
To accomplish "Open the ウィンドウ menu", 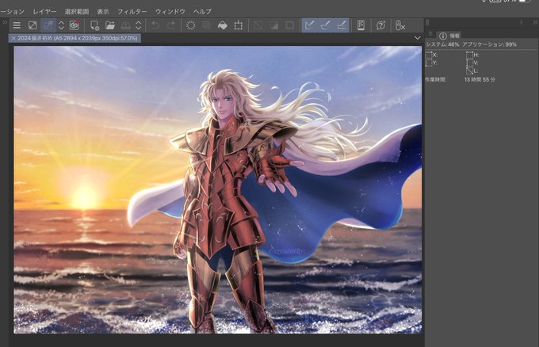I will tap(170, 12).
